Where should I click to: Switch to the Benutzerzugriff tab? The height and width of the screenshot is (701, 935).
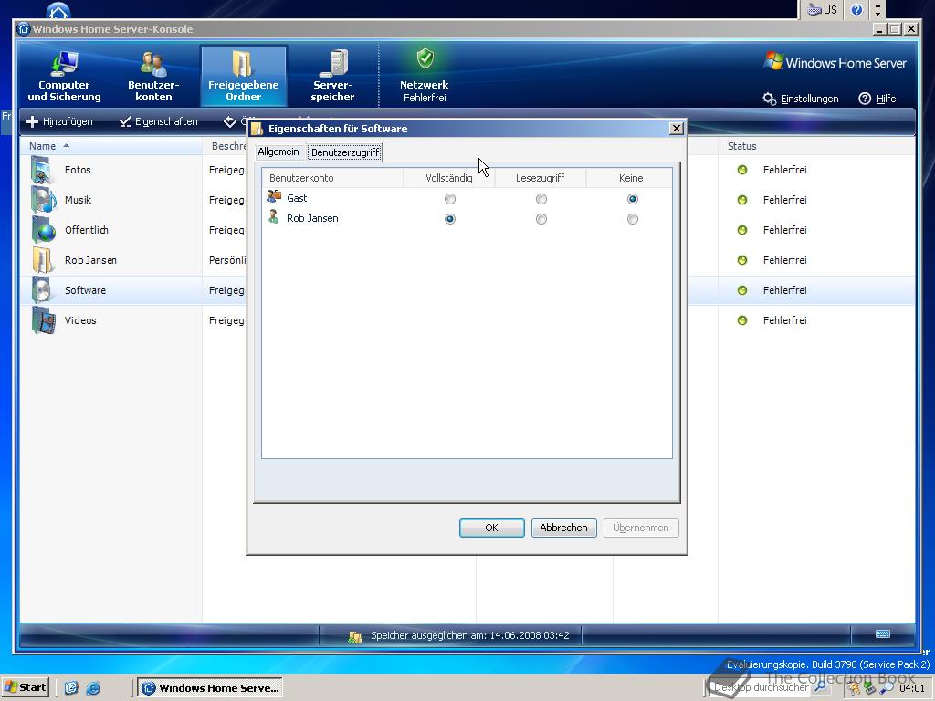pos(344,152)
